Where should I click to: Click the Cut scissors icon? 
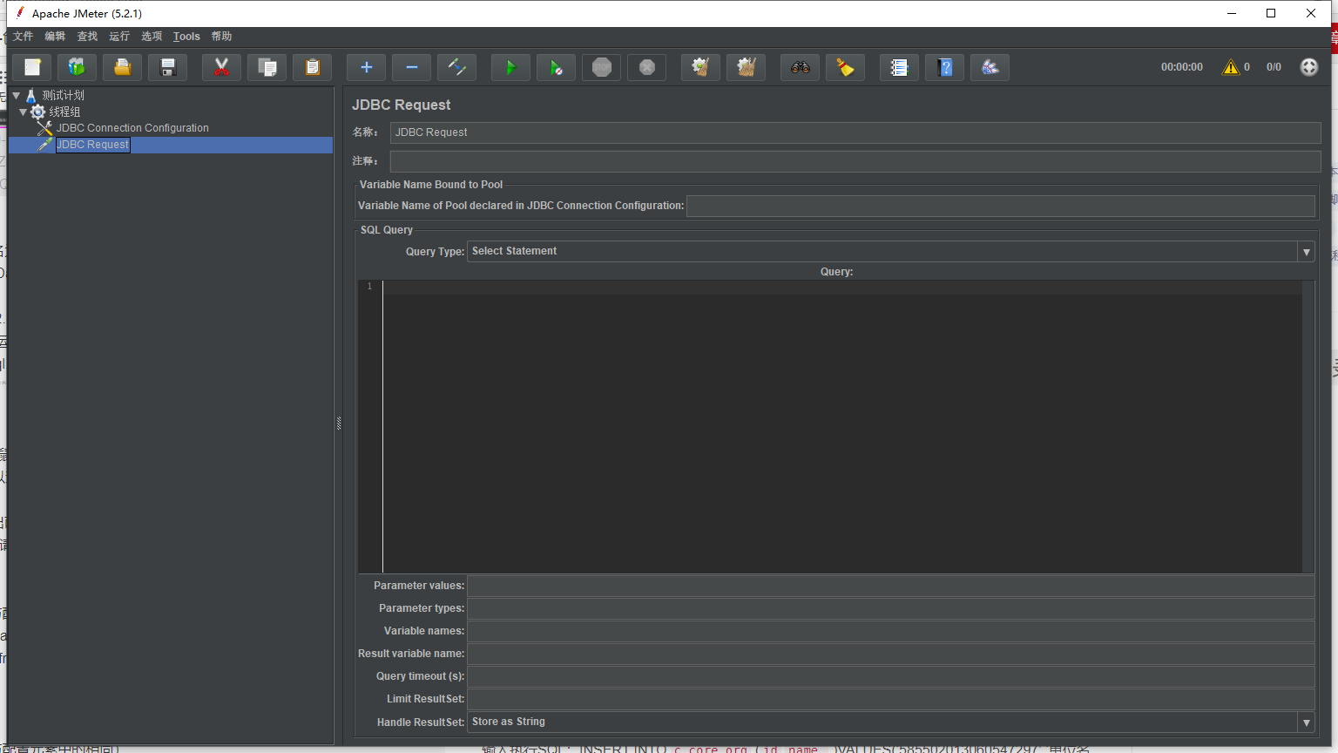point(221,67)
